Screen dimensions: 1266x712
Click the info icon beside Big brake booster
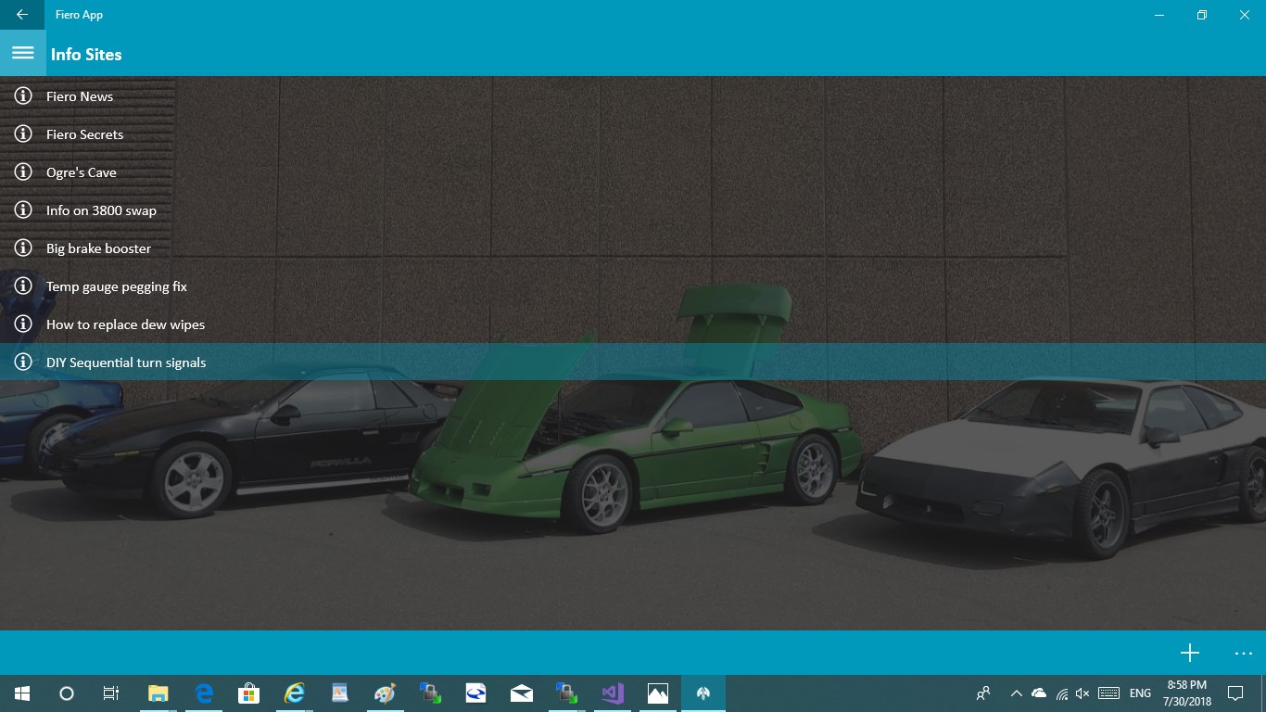23,248
